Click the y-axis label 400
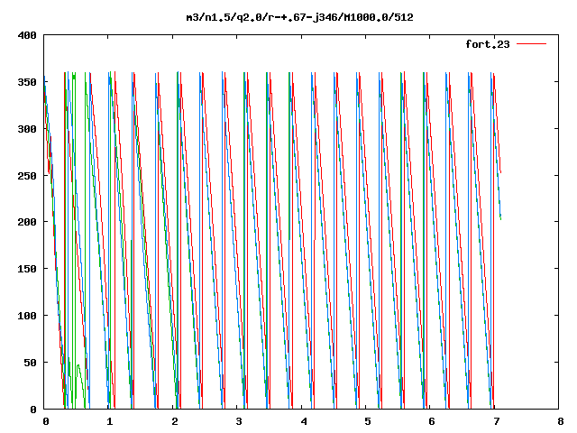The width and height of the screenshot is (577, 433). point(27,35)
